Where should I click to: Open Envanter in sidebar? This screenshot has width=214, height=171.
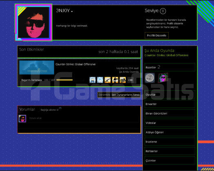170,104
